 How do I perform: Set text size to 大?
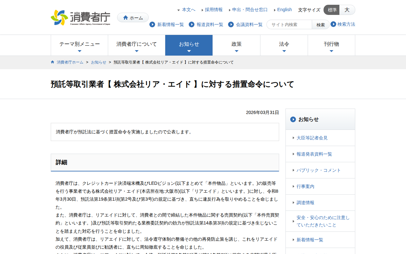pos(347,10)
